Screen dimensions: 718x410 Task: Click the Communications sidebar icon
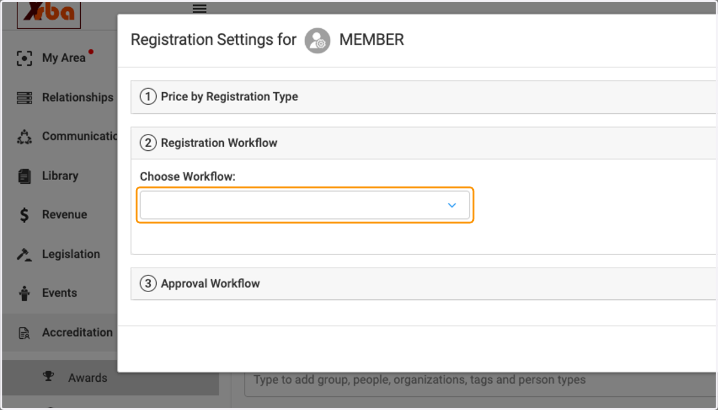pos(24,137)
